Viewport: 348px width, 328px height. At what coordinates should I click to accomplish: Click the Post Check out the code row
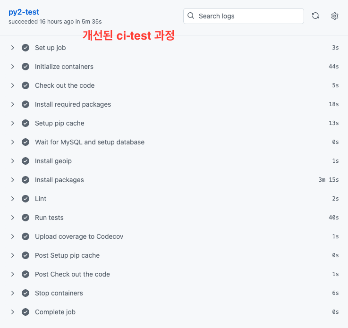[72, 274]
